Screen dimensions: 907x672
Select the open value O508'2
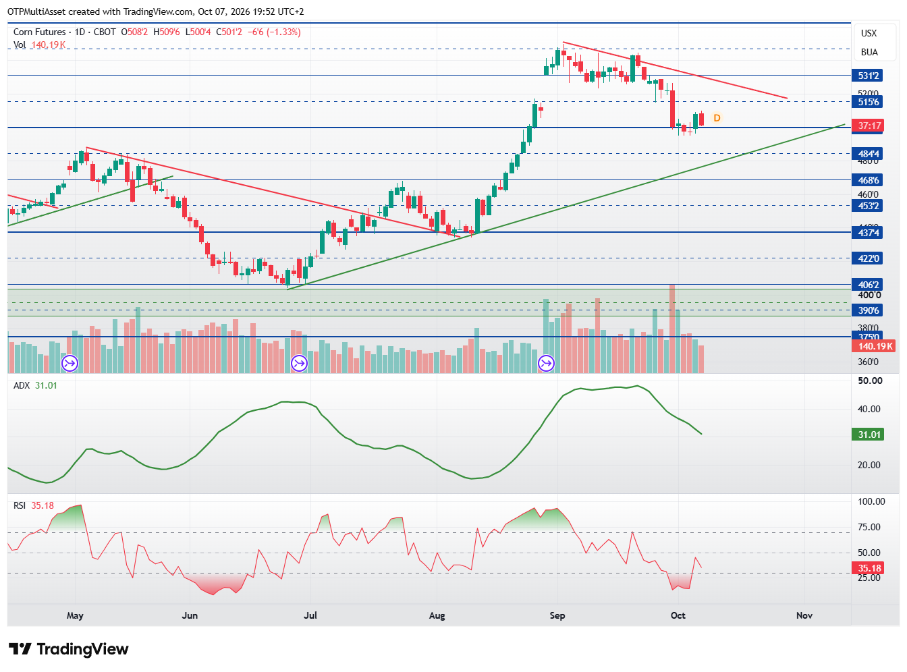(x=136, y=32)
